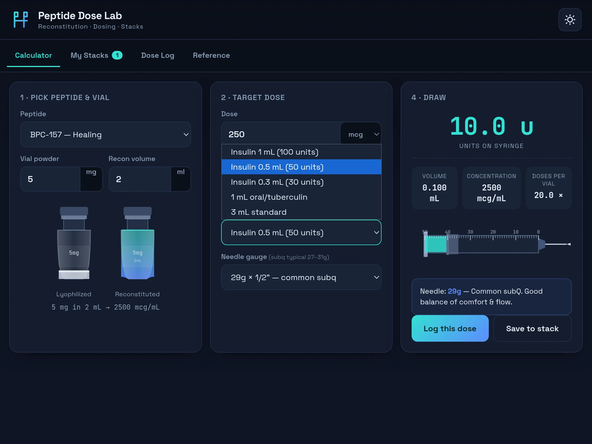Toggle light theme with sun icon
The width and height of the screenshot is (592, 444).
pos(570,20)
